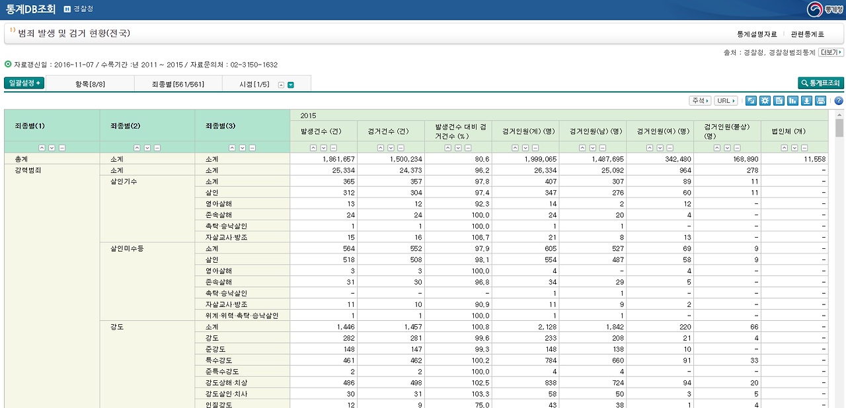Open the 항목[8/8] tab
This screenshot has width=846, height=408.
click(91, 84)
